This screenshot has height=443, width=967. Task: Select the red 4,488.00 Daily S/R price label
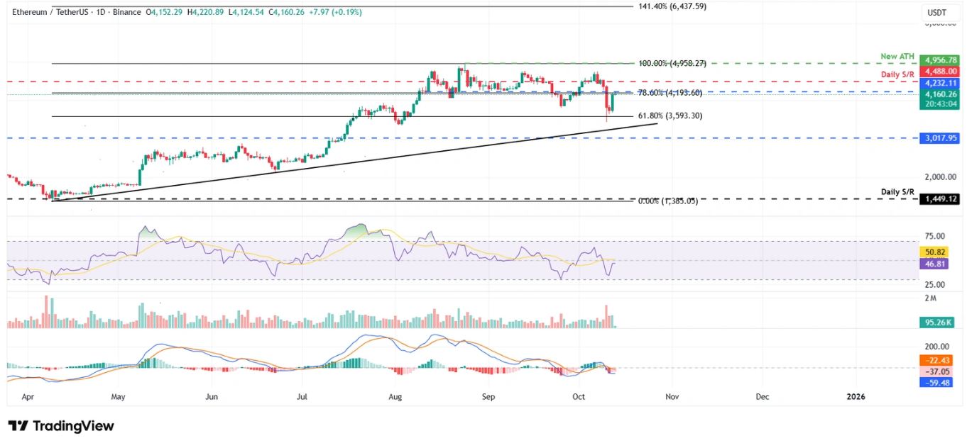click(x=939, y=72)
